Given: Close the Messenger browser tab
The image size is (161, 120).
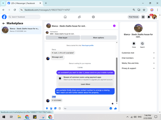Looking at the screenshot, I should tap(40, 3).
